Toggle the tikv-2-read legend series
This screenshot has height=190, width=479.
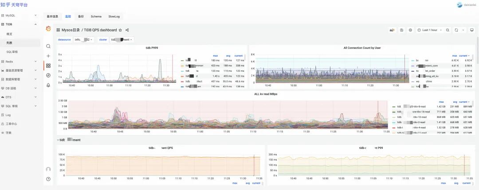pos(412,122)
